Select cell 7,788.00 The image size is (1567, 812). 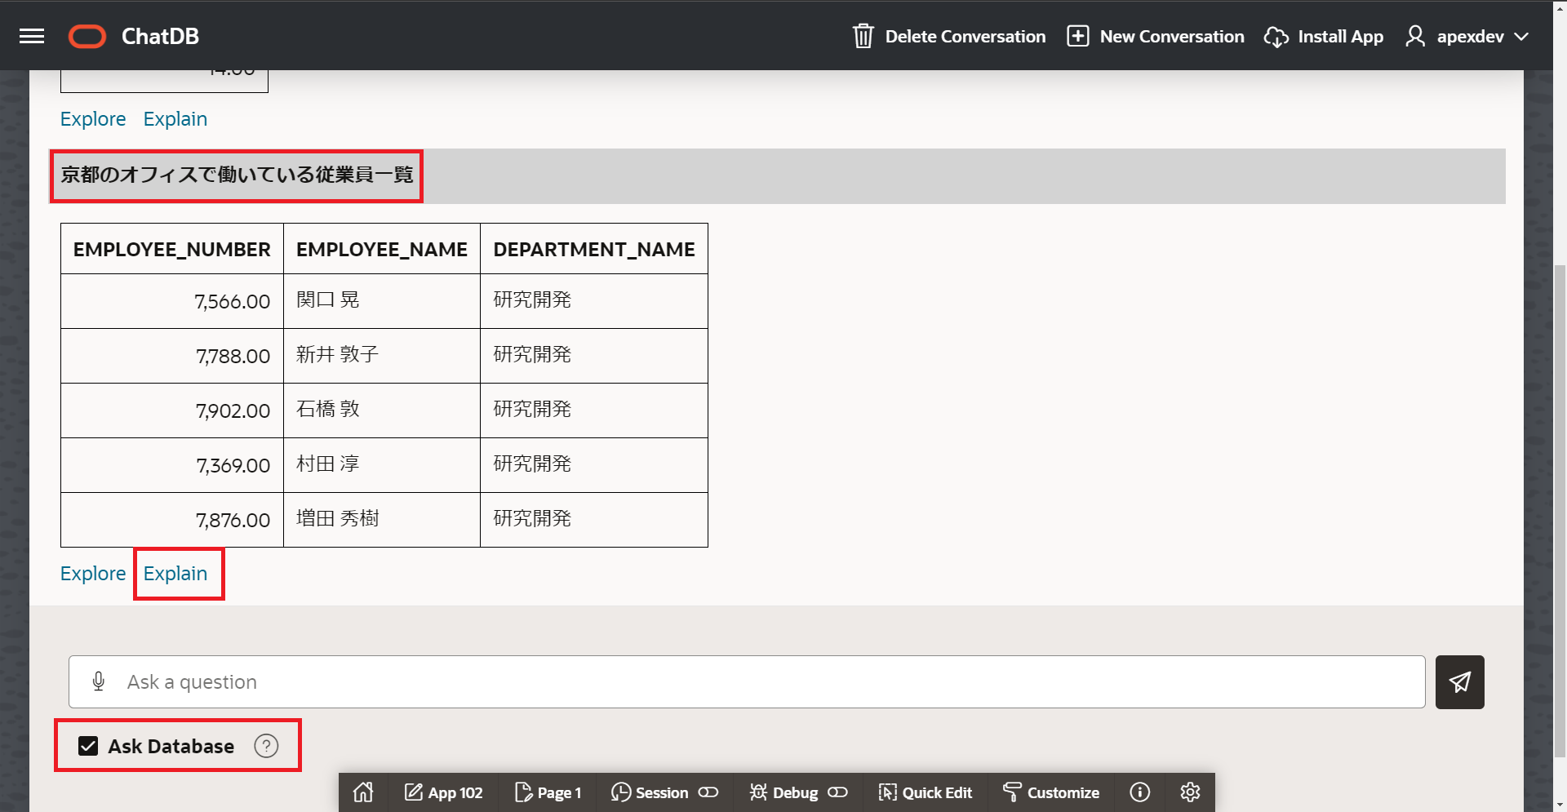point(171,356)
